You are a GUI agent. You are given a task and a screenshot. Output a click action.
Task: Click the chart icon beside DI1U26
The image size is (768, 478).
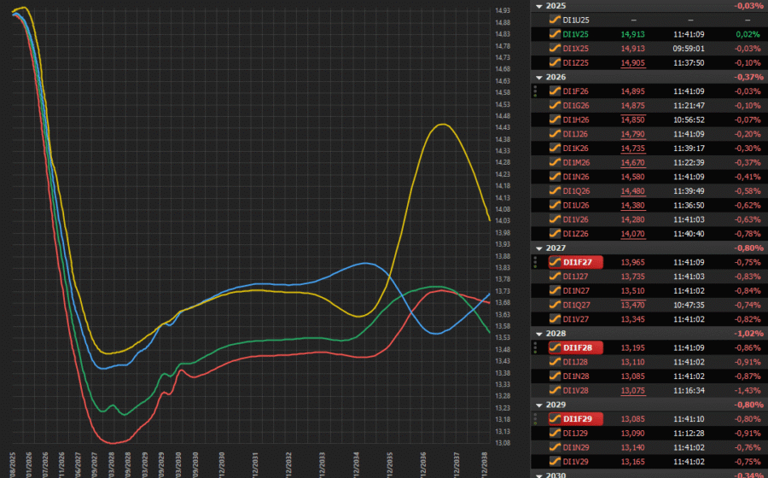555,205
